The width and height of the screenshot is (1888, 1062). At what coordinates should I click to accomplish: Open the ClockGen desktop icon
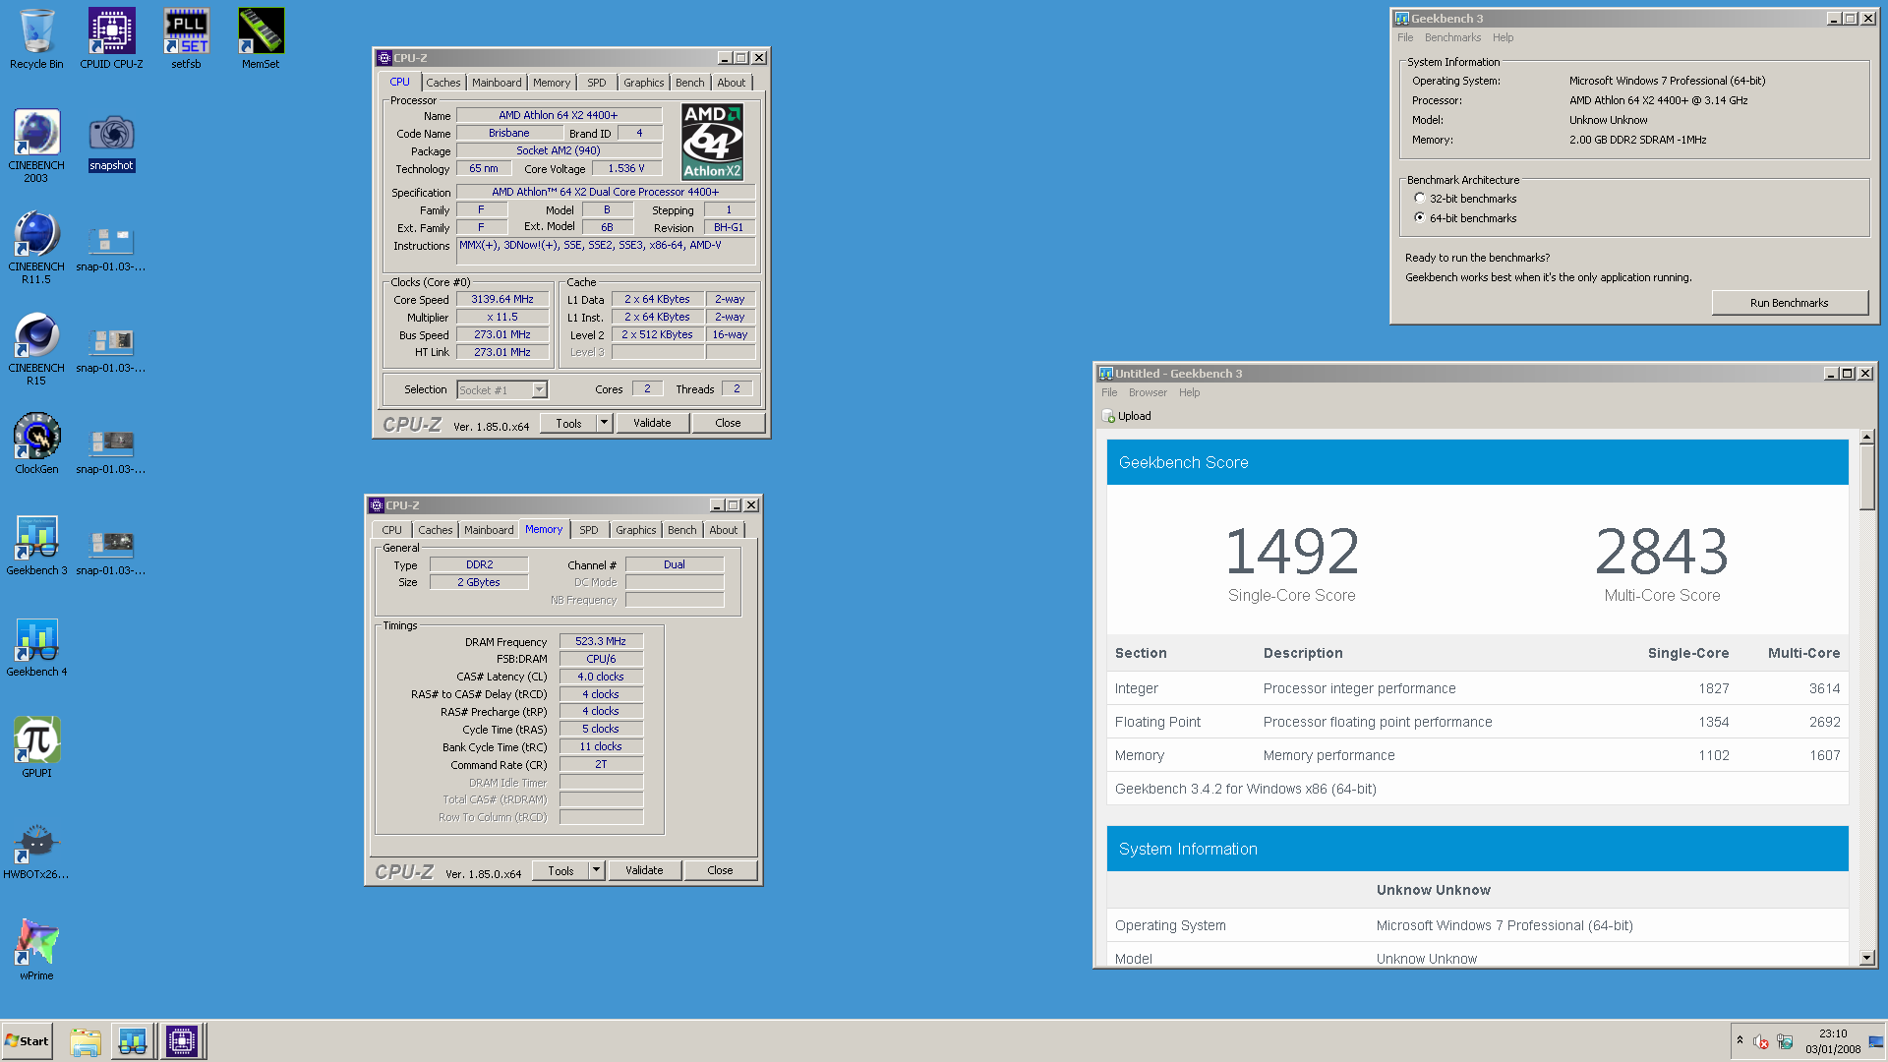(36, 443)
